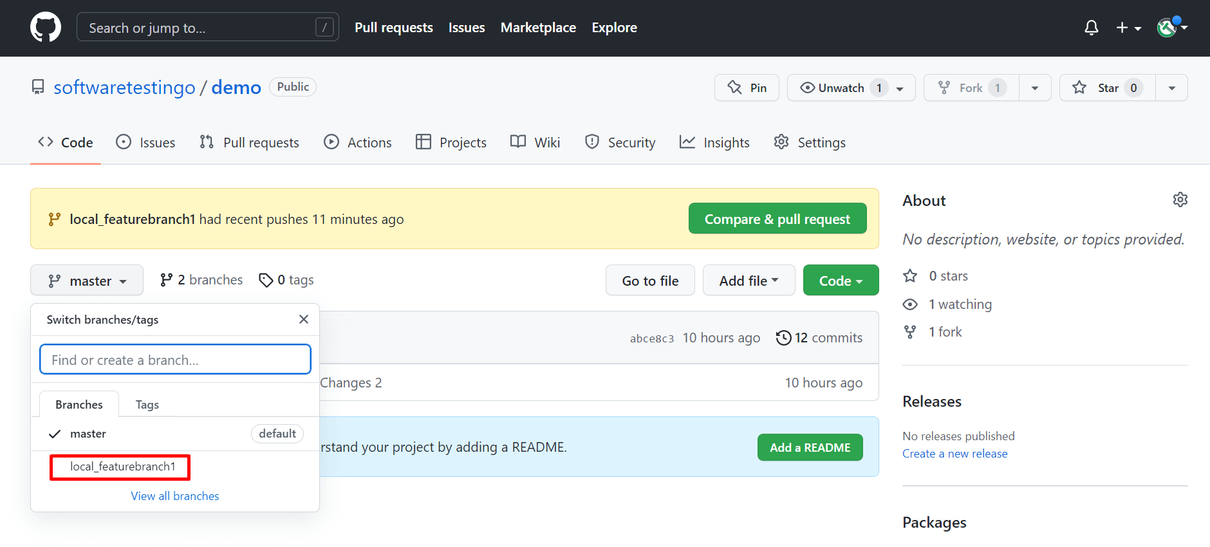Expand the plus create-new menu
This screenshot has height=547, width=1210.
pos(1128,28)
